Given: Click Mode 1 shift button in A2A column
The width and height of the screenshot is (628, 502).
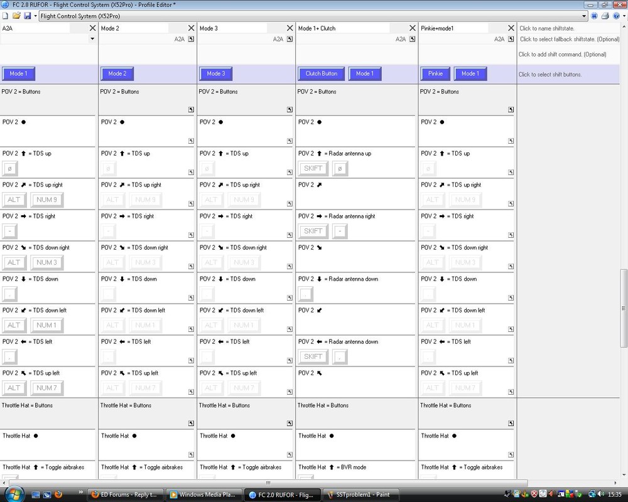Looking at the screenshot, I should 18,73.
